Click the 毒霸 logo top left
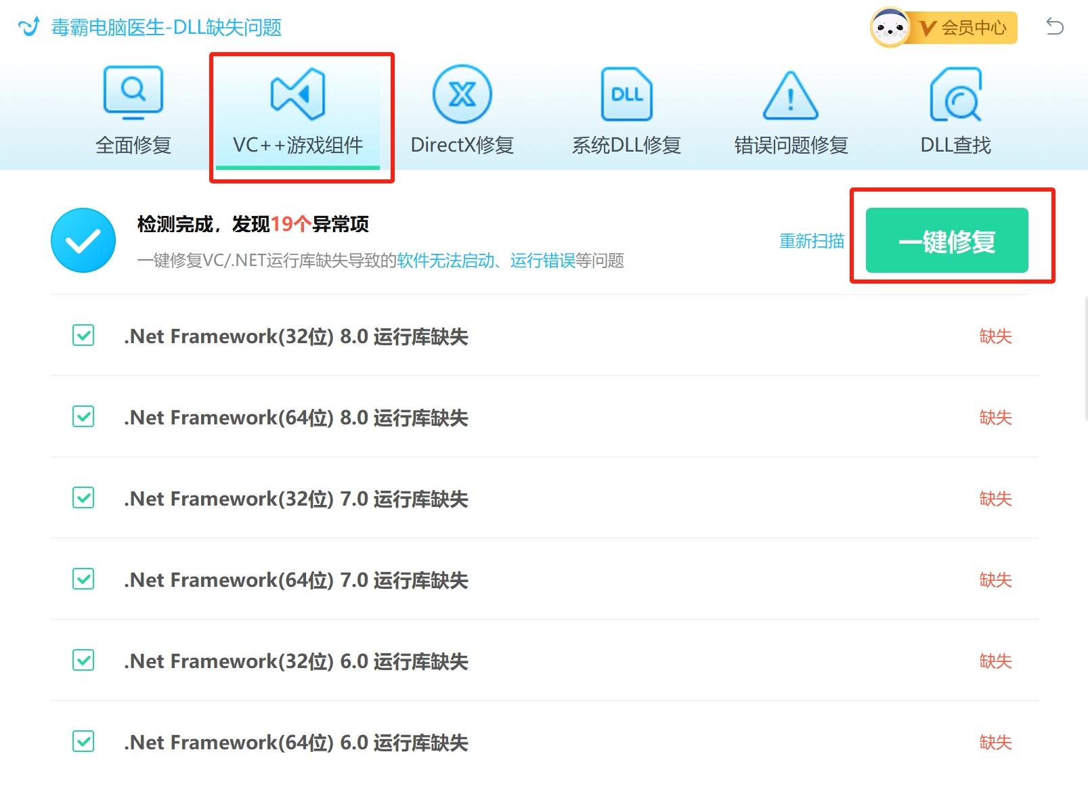This screenshot has width=1088, height=798. 29,26
